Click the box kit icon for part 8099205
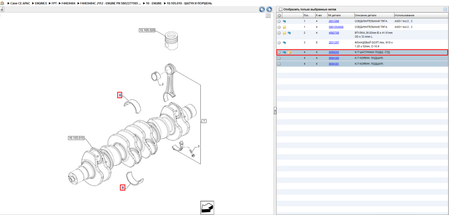This screenshot has height=215, width=449. point(289,53)
